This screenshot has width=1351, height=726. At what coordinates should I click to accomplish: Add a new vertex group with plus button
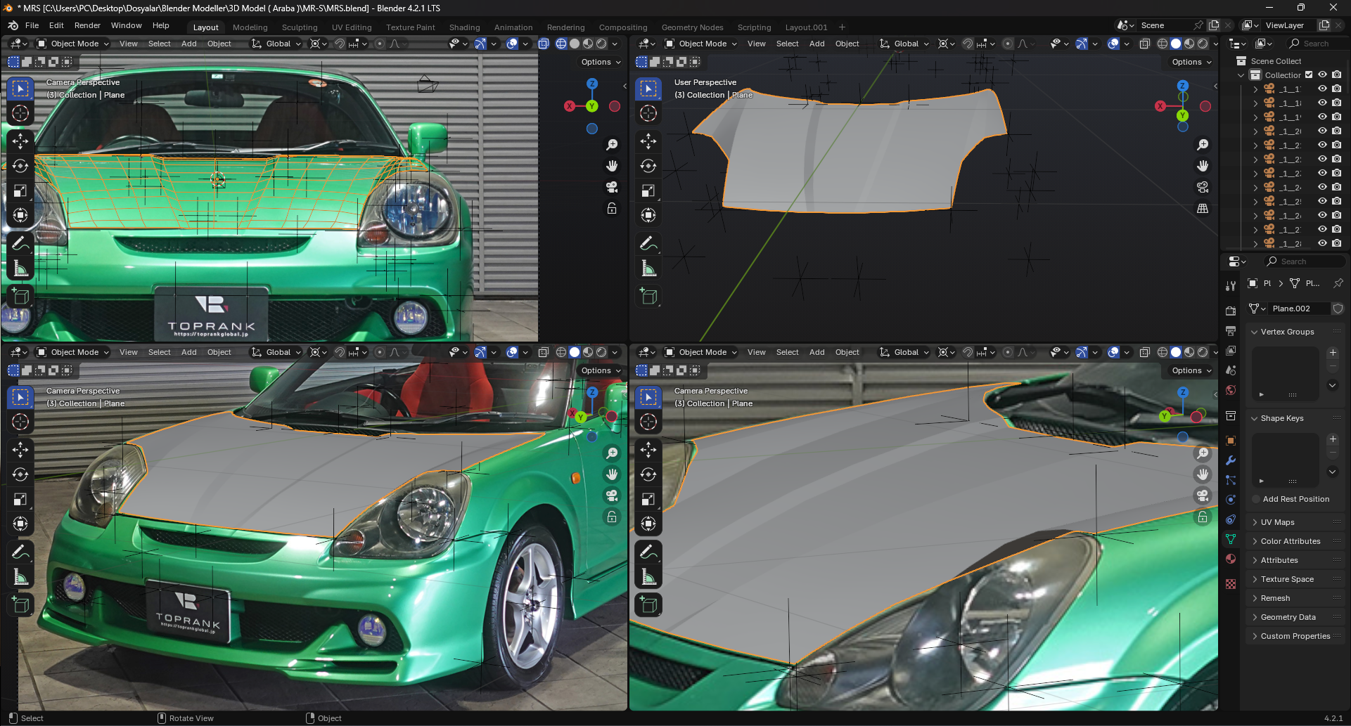point(1333,352)
